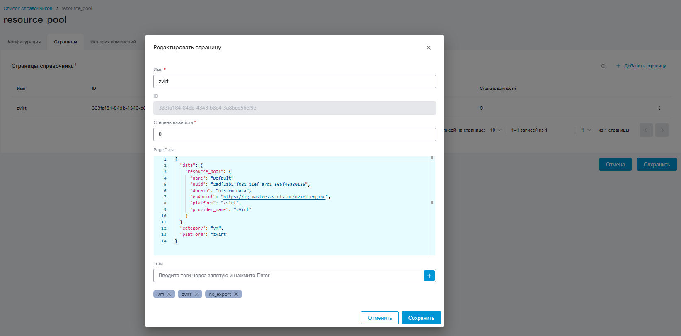
Task: Click the "resource_pool" key in JSON
Action: click(x=204, y=172)
